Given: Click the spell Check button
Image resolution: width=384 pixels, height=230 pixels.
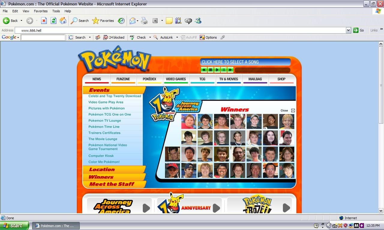Looking at the screenshot, I should coord(138,37).
